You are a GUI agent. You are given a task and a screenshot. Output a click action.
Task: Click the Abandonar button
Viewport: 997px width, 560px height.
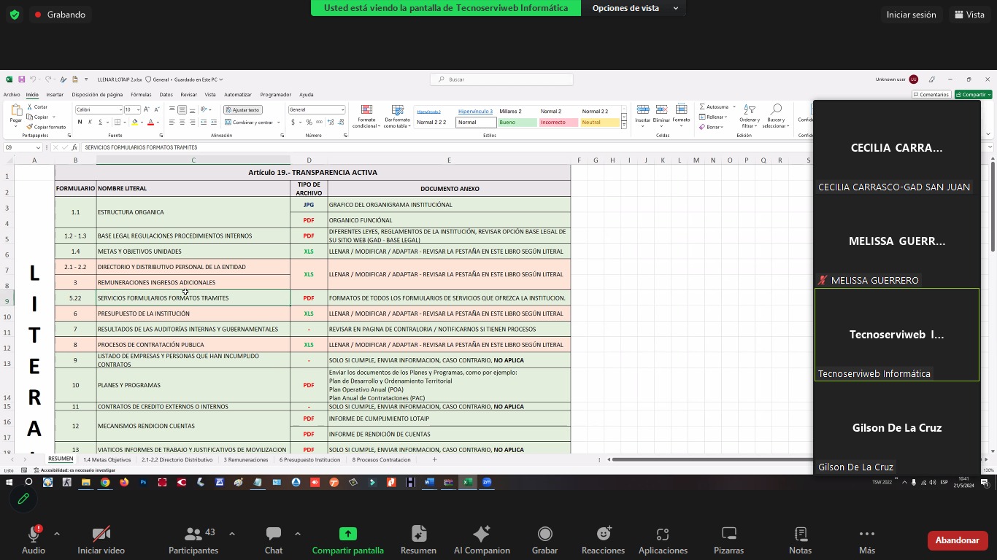pos(957,540)
